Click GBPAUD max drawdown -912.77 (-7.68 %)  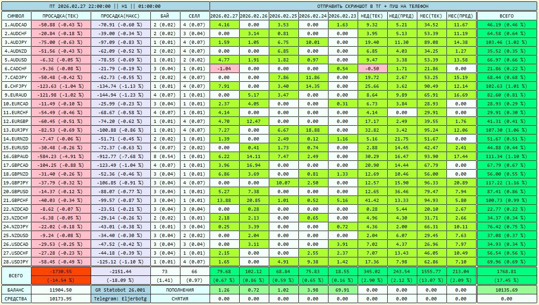point(121,157)
